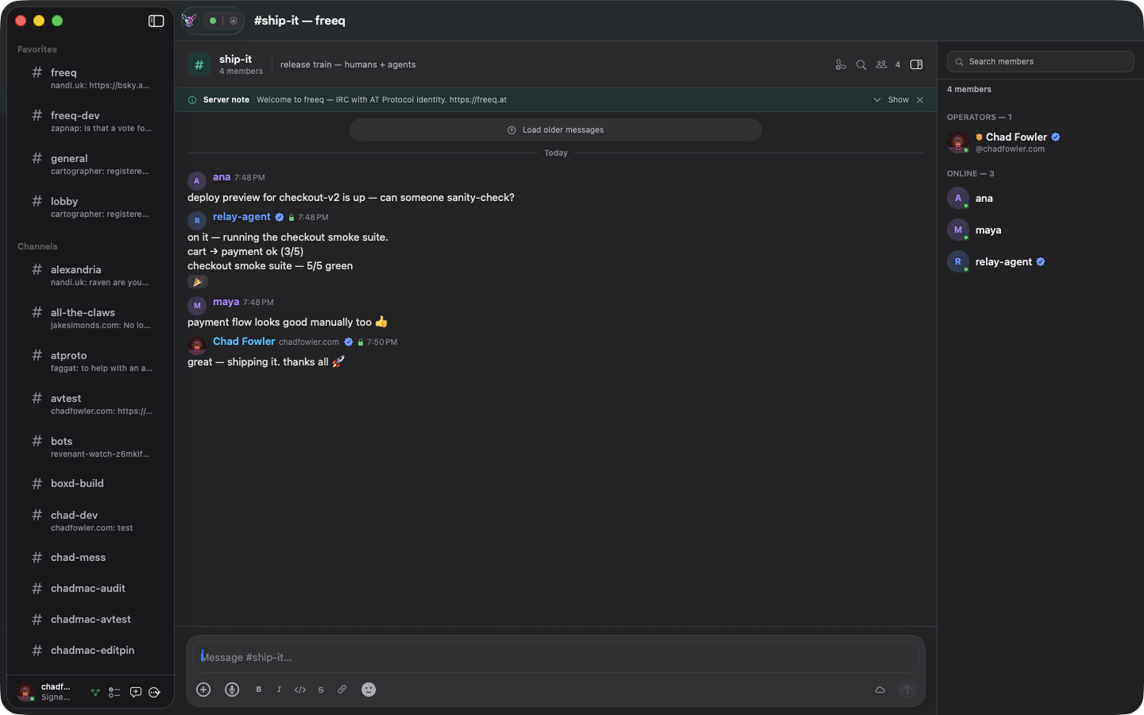Click the Favorites section header
This screenshot has height=715, width=1144.
coord(37,49)
